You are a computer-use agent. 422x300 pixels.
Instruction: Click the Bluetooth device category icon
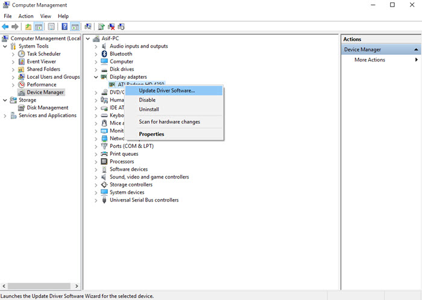[104, 54]
